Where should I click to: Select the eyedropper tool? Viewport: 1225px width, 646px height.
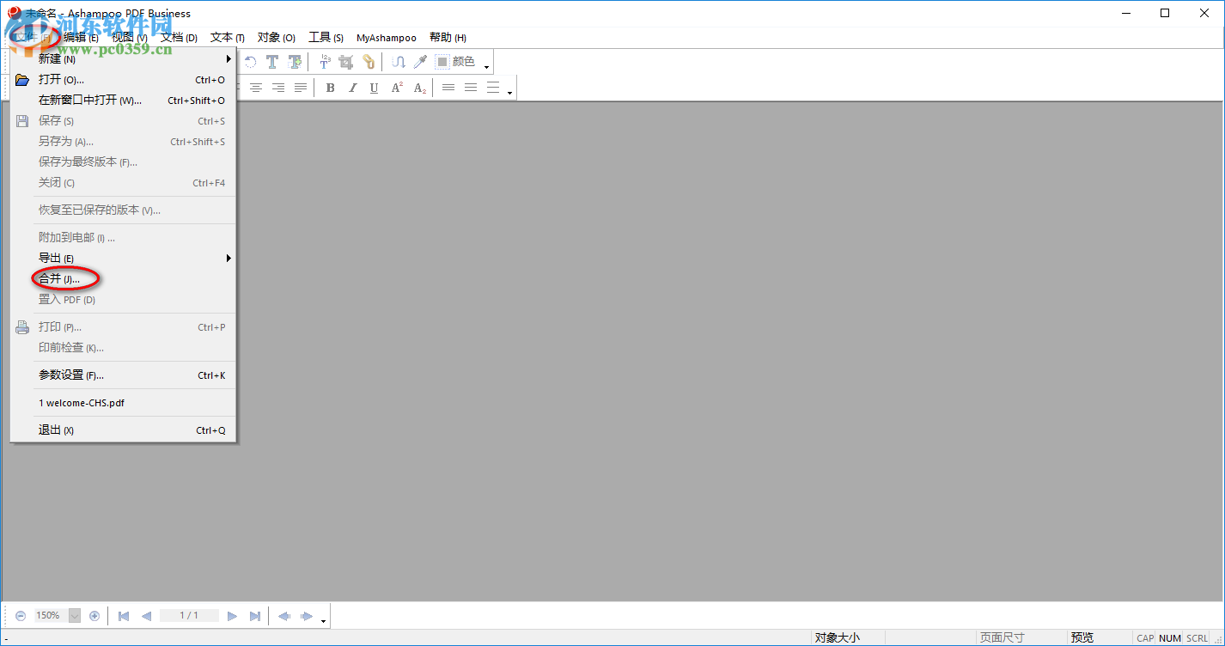click(420, 62)
